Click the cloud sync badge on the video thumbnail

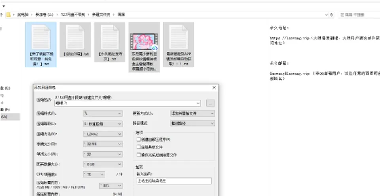click(x=154, y=48)
